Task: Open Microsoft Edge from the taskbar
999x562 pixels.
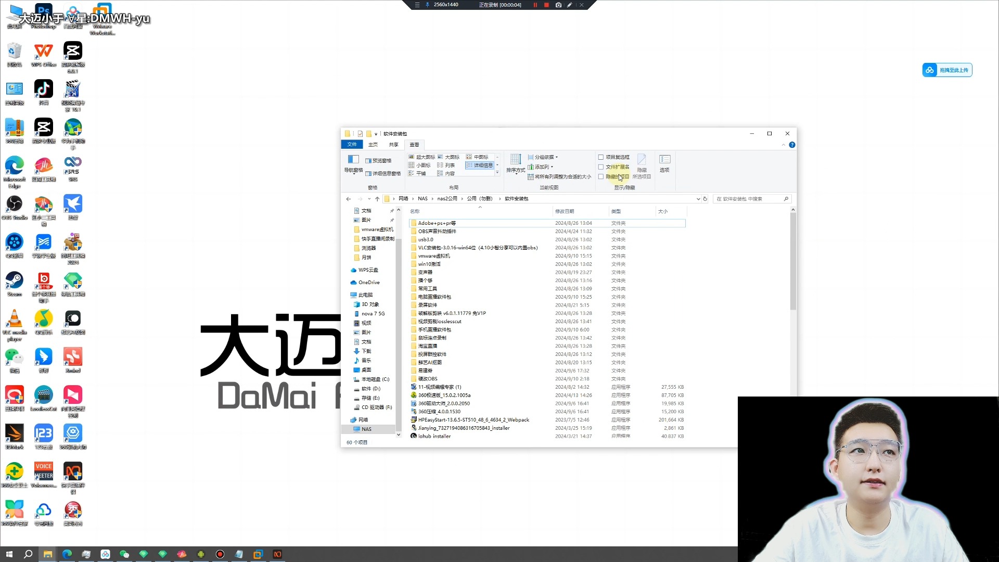Action: (67, 554)
